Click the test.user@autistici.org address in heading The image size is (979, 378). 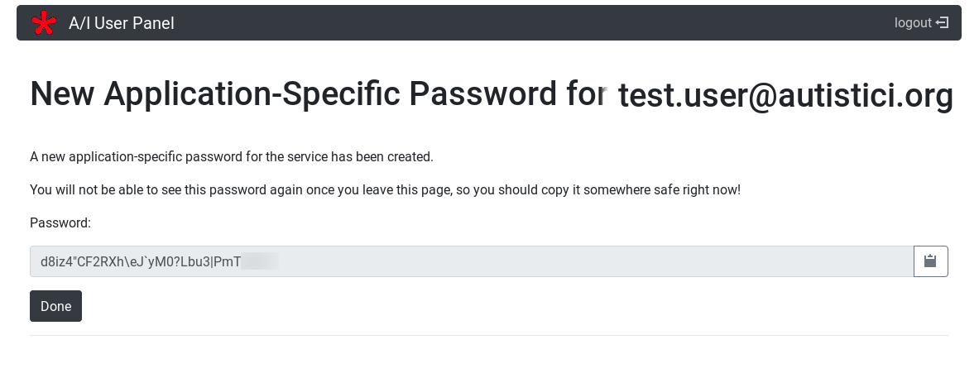(x=785, y=96)
